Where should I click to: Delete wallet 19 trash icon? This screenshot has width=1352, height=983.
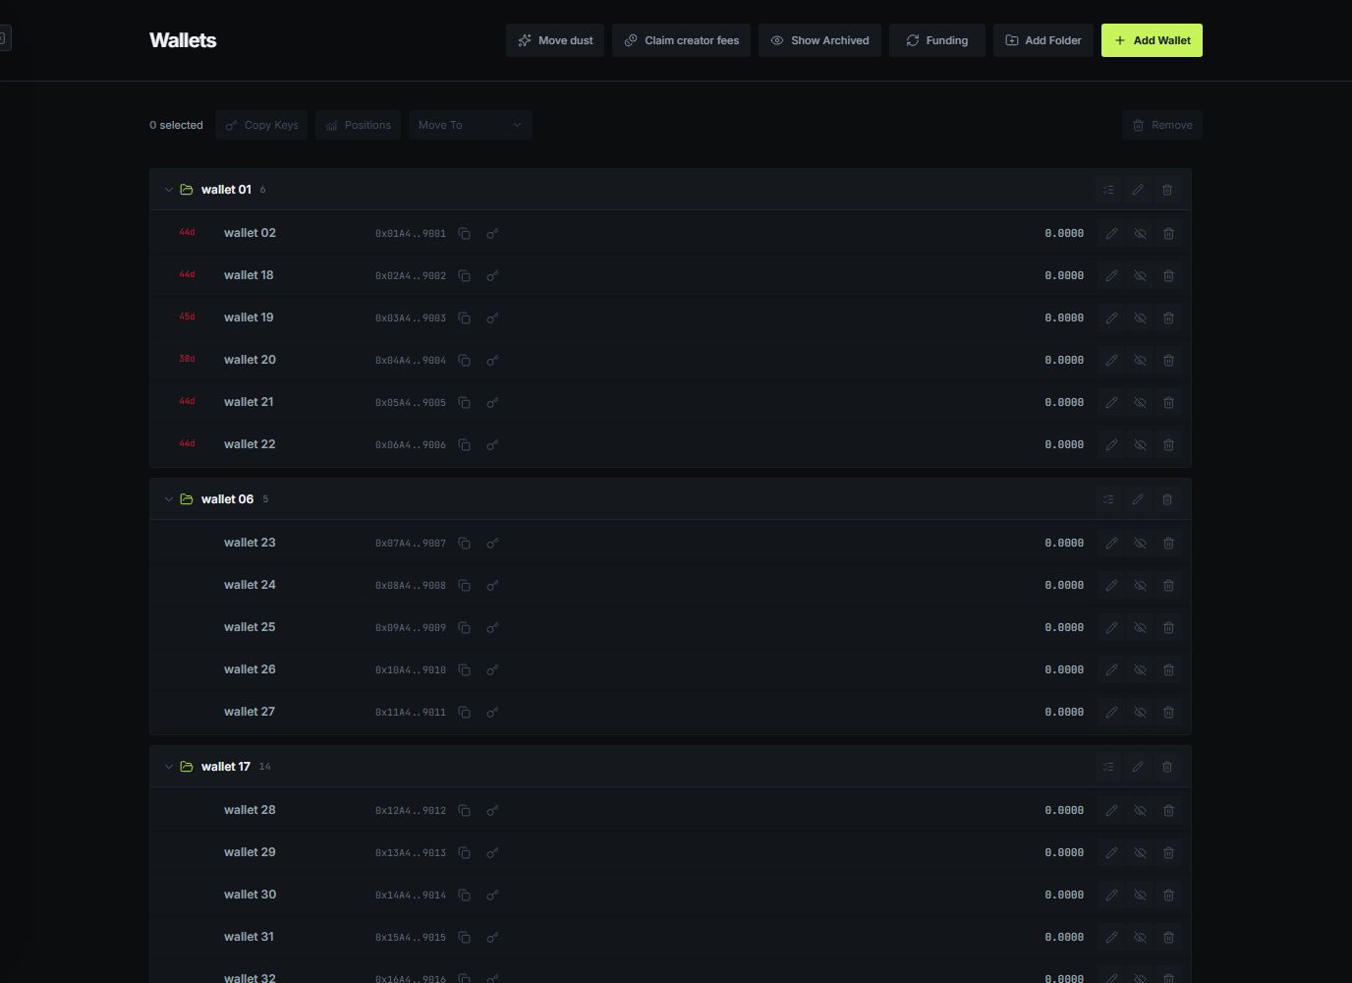click(1168, 318)
